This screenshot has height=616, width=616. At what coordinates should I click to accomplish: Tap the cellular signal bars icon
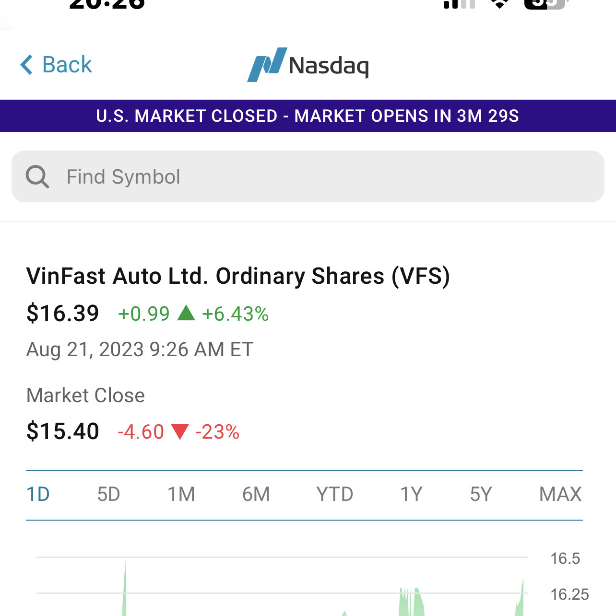[459, 4]
